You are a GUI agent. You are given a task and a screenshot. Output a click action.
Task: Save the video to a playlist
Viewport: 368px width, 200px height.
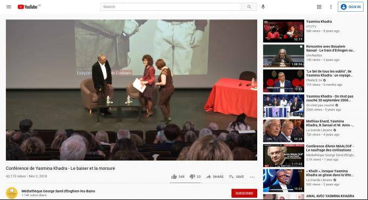pos(237,177)
